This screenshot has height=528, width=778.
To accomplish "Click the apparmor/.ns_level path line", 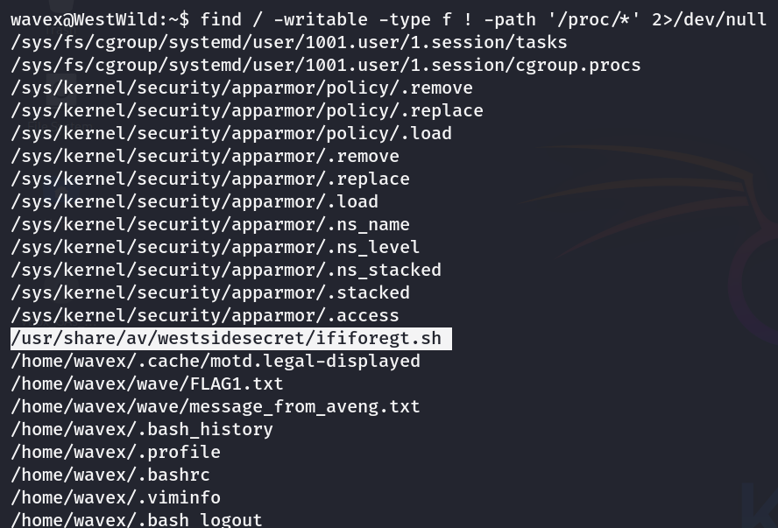I will (216, 247).
